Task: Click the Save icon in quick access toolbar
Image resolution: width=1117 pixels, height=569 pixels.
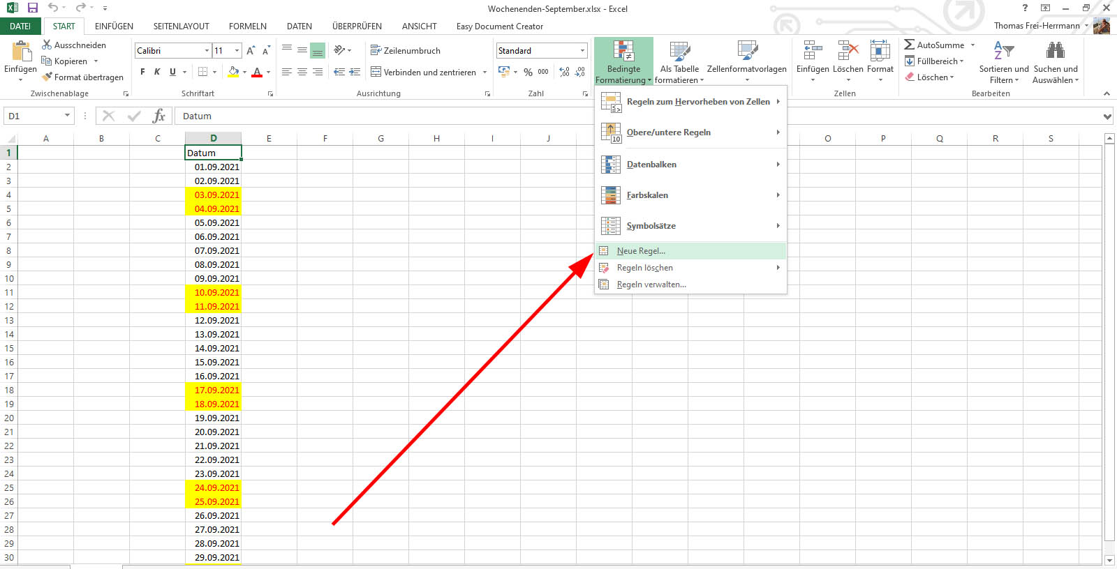Action: (x=32, y=8)
